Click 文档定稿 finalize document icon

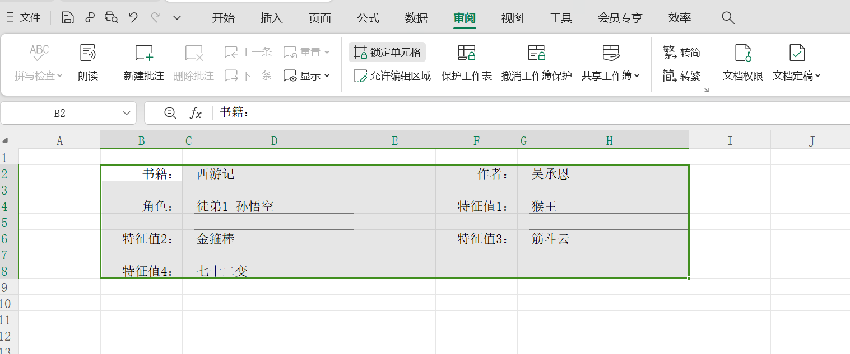[x=797, y=53]
